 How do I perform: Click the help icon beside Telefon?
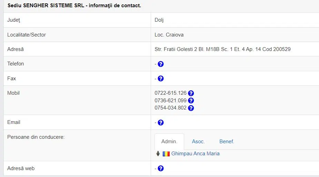pyautogui.click(x=161, y=64)
